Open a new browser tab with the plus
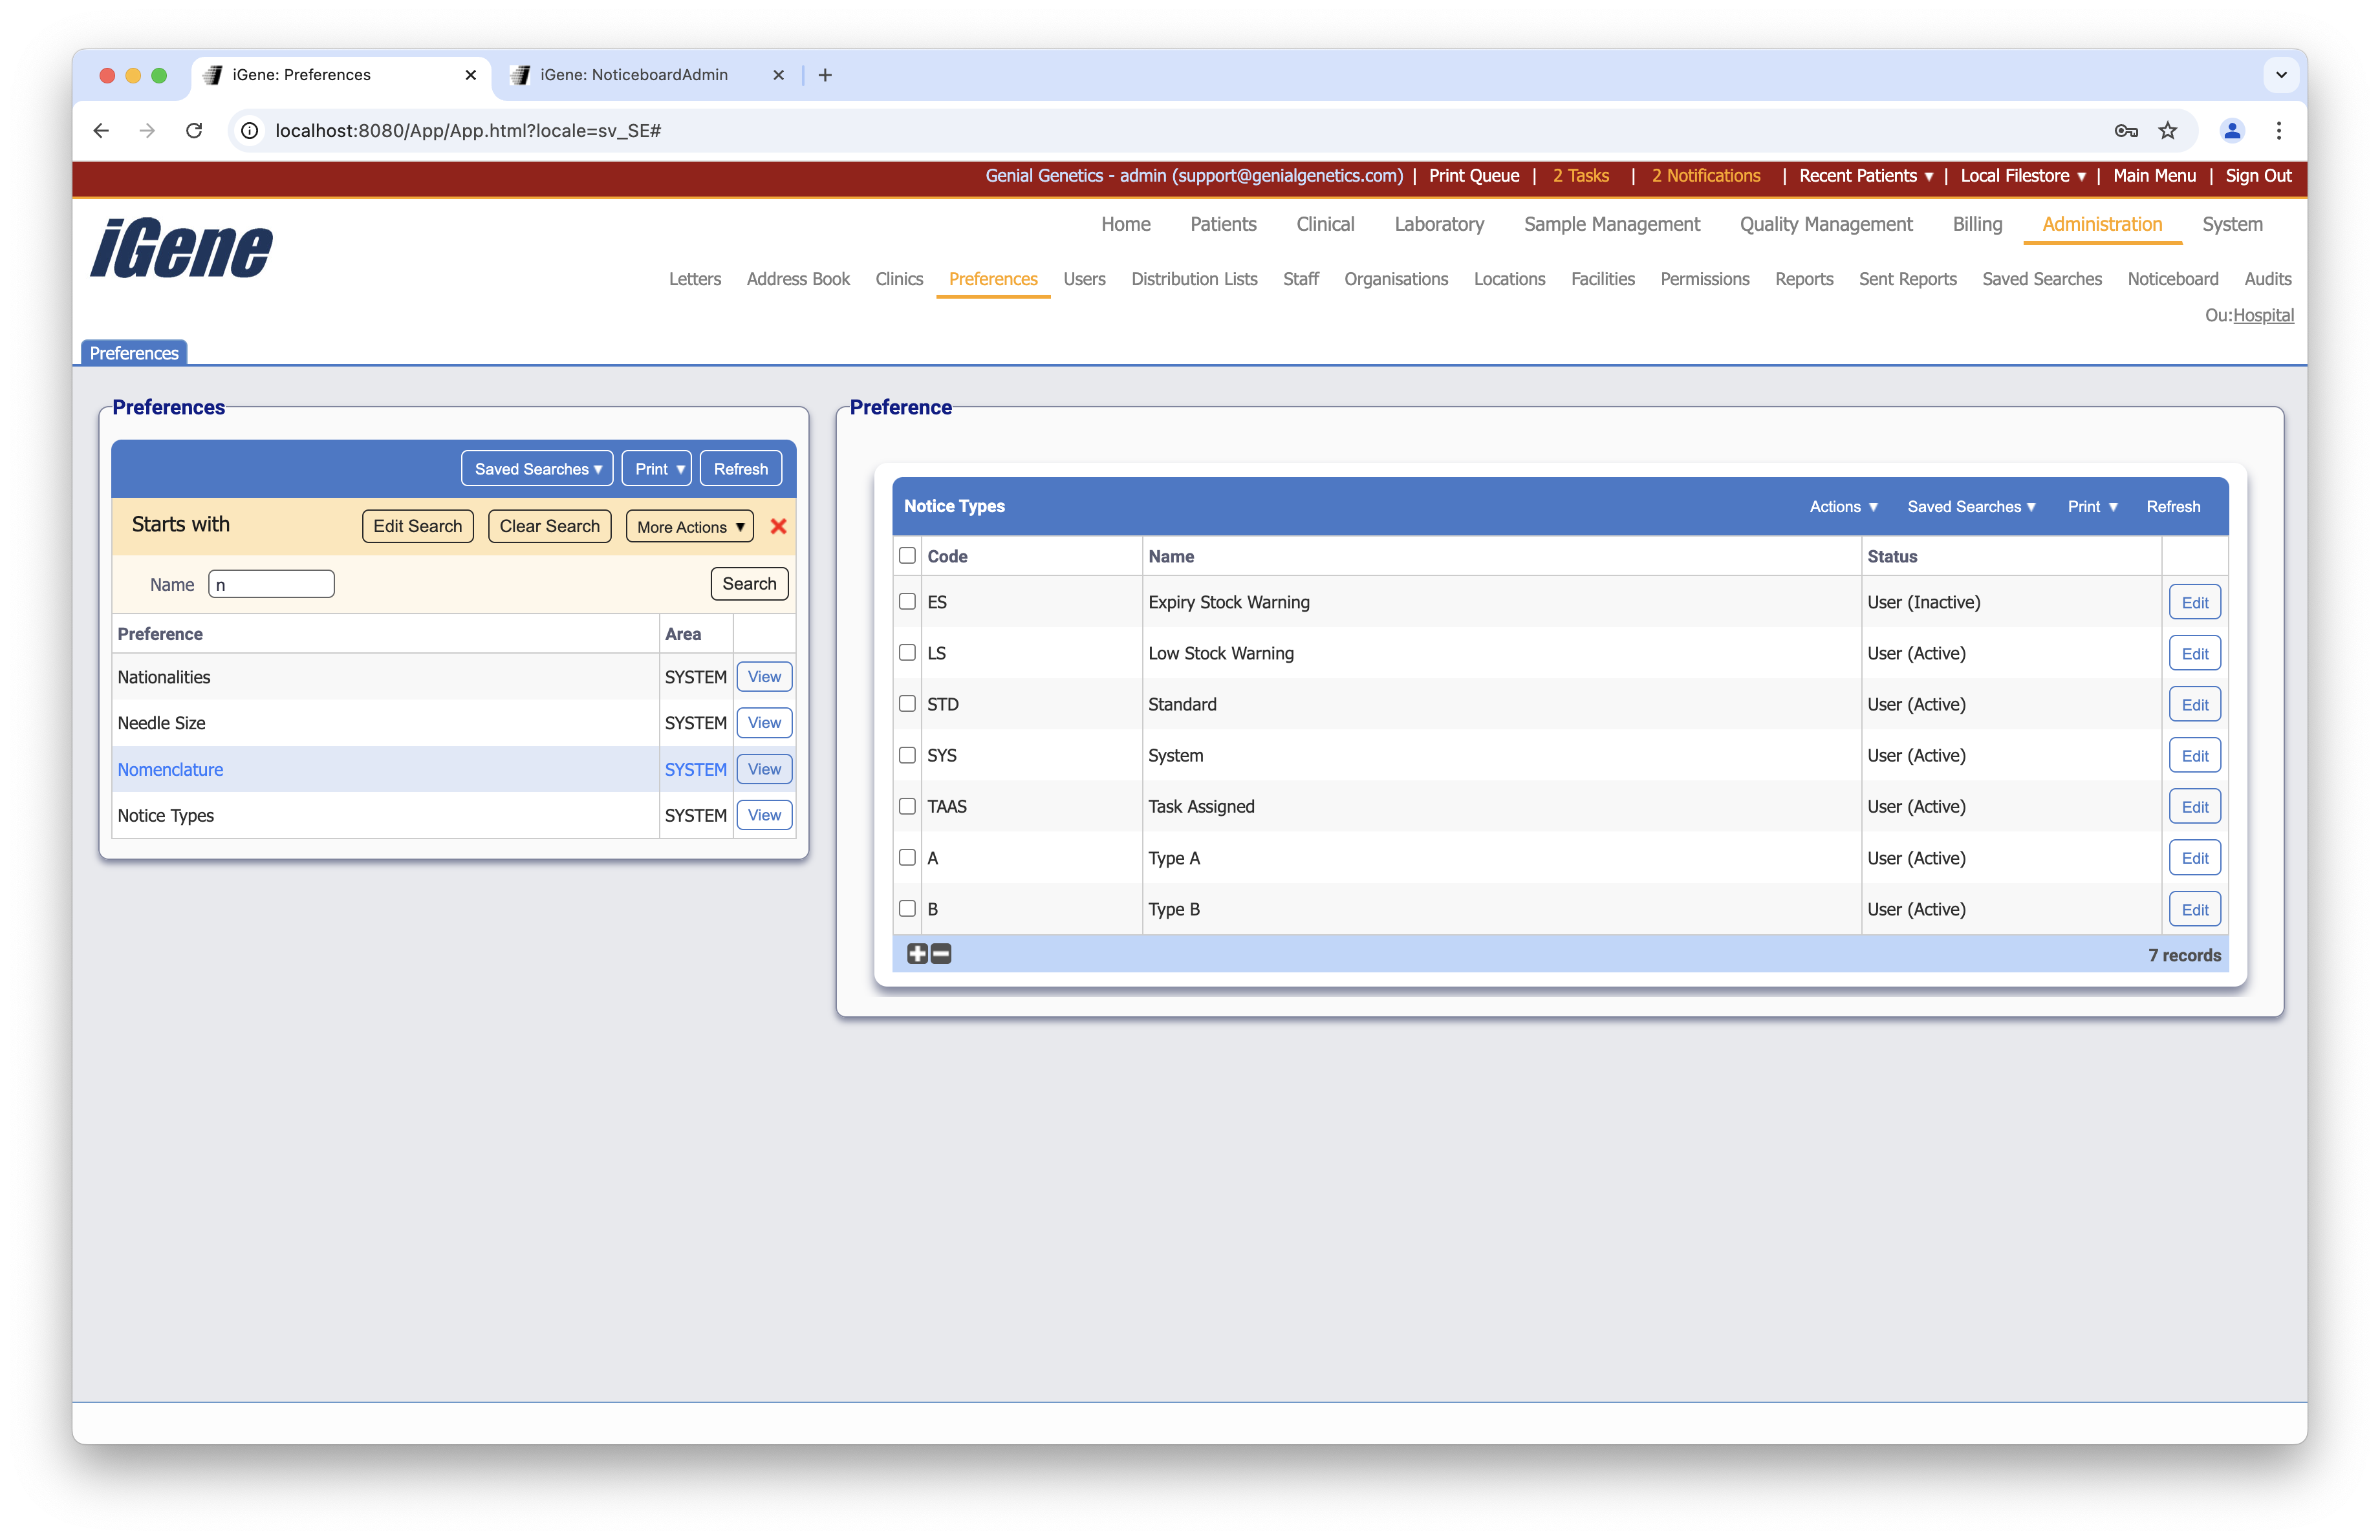Screen dimensions: 2380x1540 coord(825,75)
